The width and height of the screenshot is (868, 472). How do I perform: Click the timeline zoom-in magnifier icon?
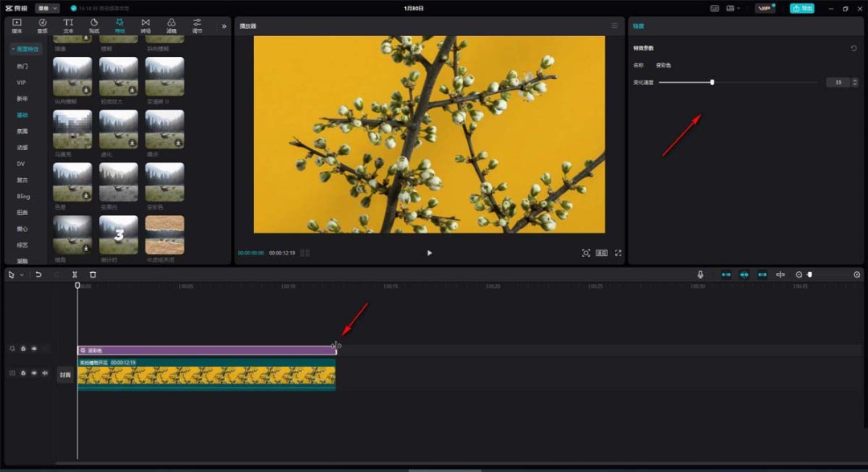tap(857, 275)
